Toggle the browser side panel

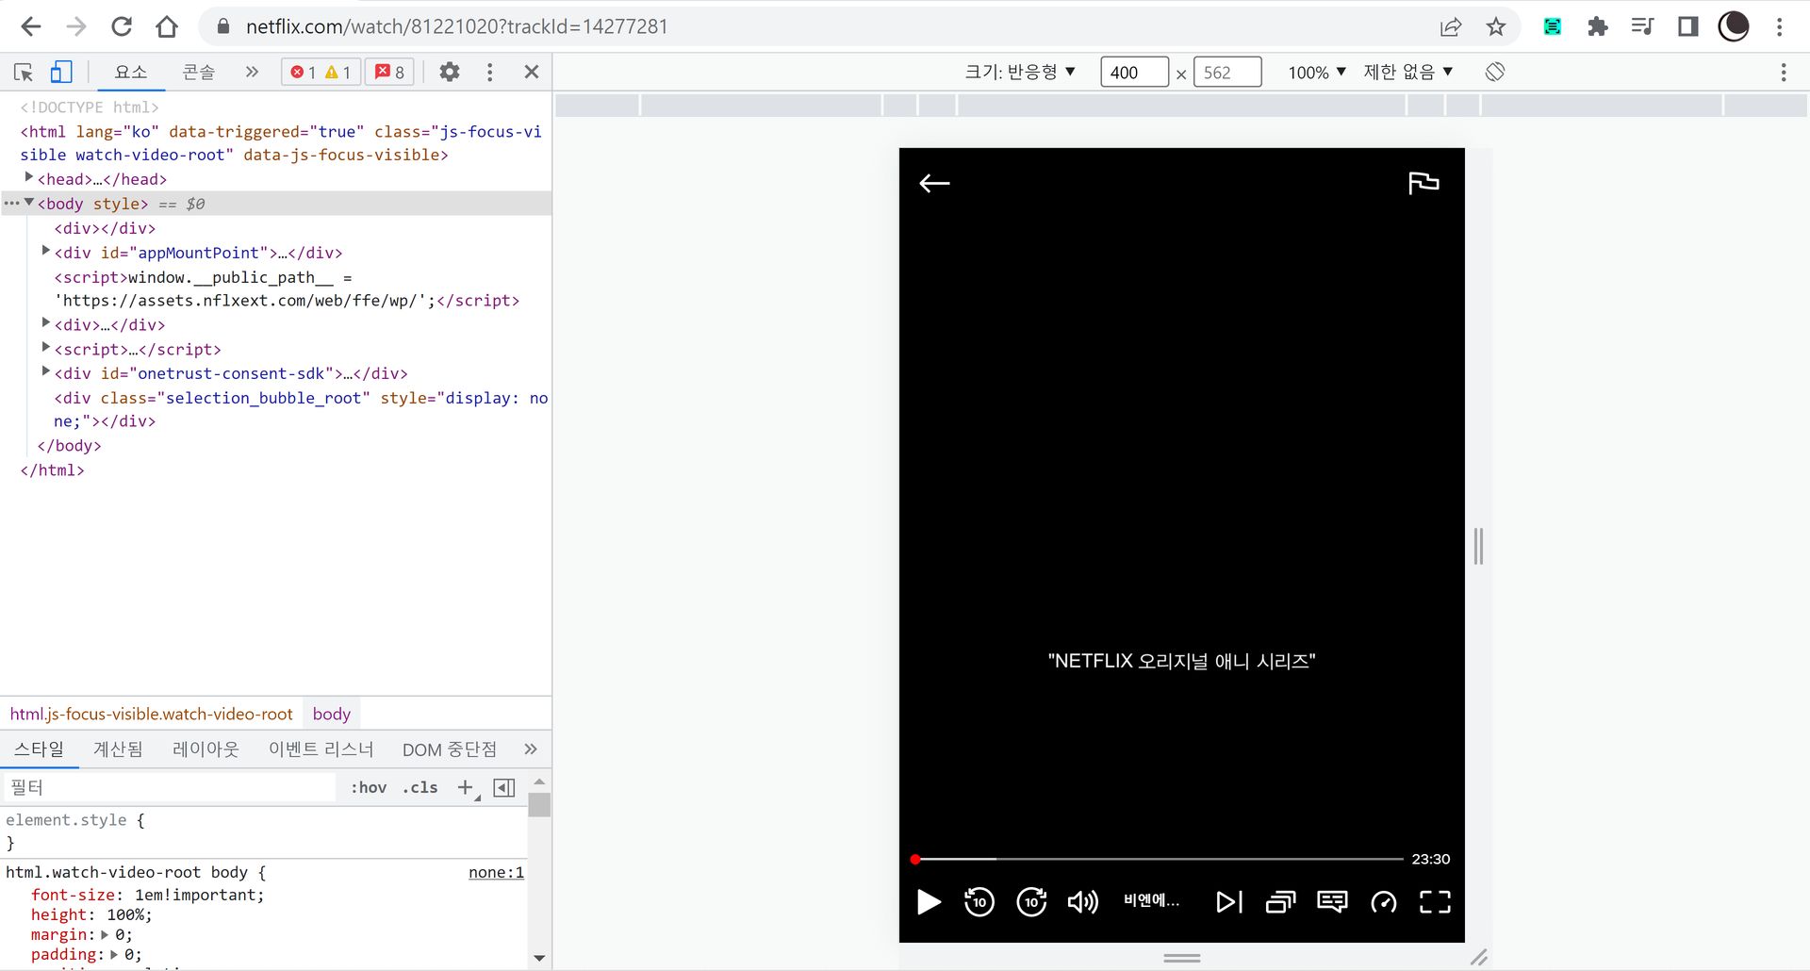tap(1688, 26)
